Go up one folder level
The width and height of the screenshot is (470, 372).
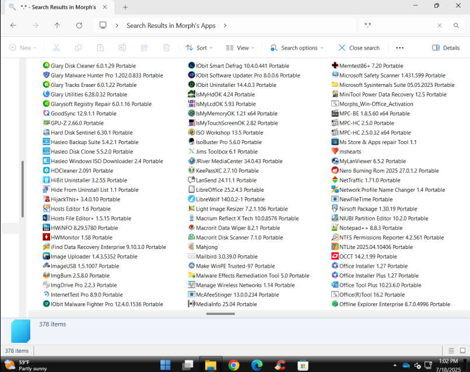click(x=57, y=26)
